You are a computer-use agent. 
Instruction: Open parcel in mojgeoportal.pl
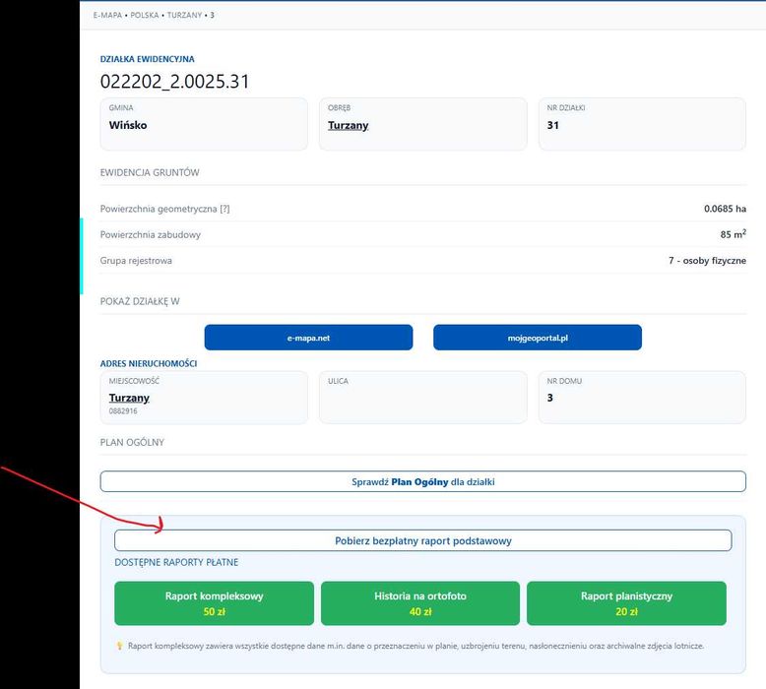[x=538, y=338]
